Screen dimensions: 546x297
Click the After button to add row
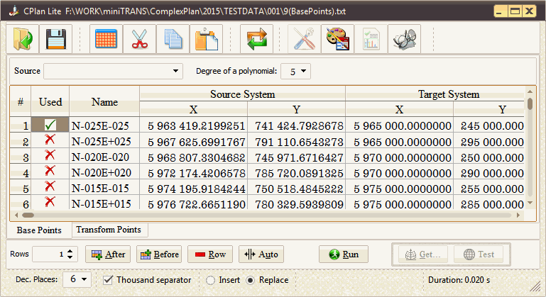click(107, 254)
